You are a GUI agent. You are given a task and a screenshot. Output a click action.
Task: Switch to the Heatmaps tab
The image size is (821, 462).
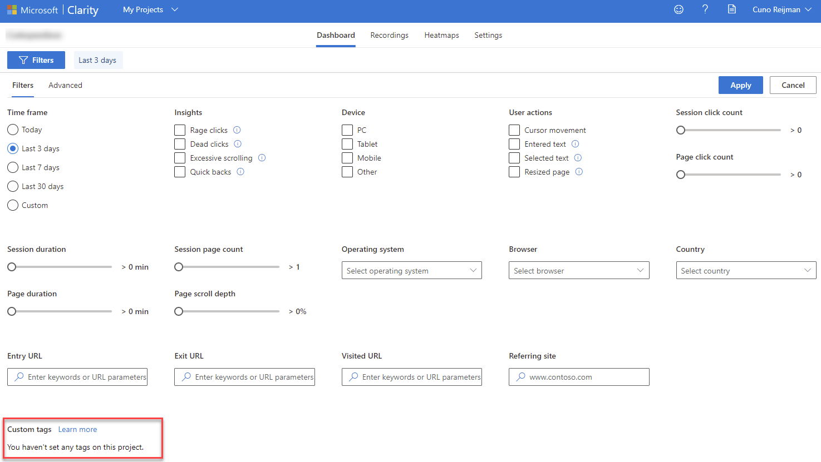[x=441, y=35]
